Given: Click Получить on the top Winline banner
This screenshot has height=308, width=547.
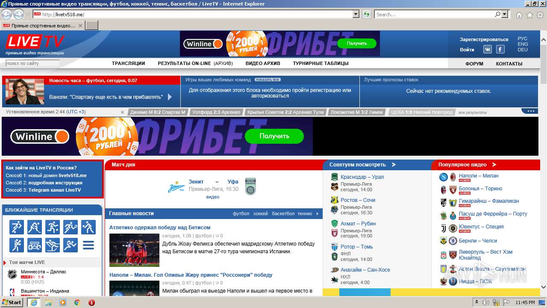Looking at the screenshot, I should pyautogui.click(x=357, y=43).
